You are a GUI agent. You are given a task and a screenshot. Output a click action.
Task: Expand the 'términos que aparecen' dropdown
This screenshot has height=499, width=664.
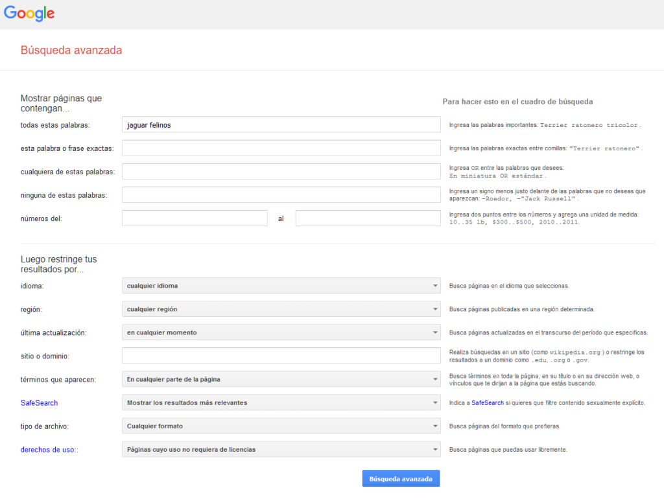click(x=281, y=379)
